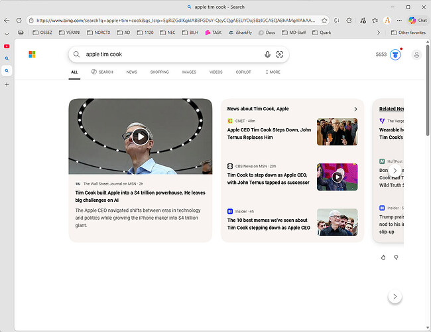Open the Other favorites folder
The image size is (431, 332).
tap(408, 33)
